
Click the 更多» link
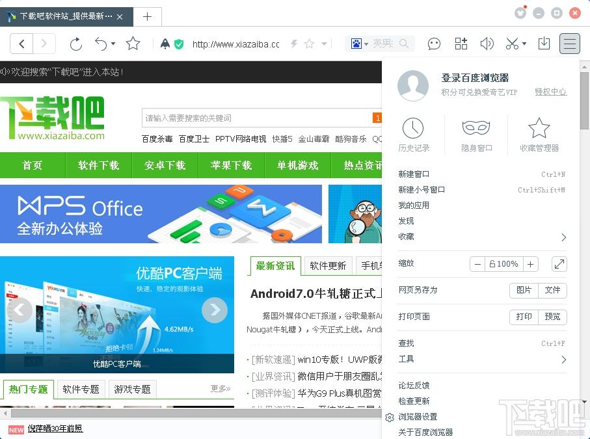point(221,388)
